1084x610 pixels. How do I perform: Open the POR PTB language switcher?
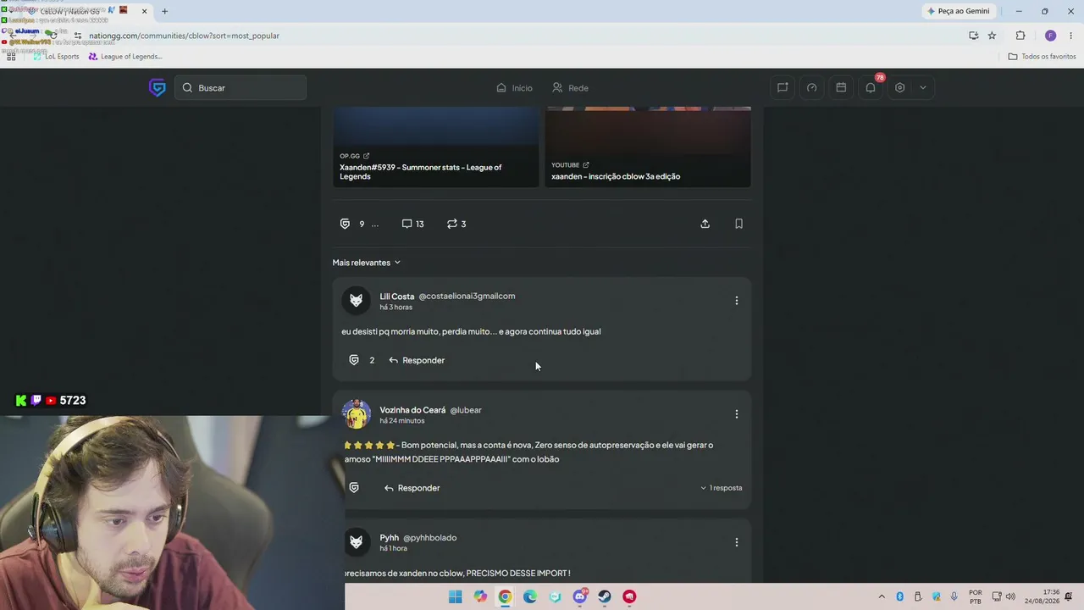coord(976,596)
